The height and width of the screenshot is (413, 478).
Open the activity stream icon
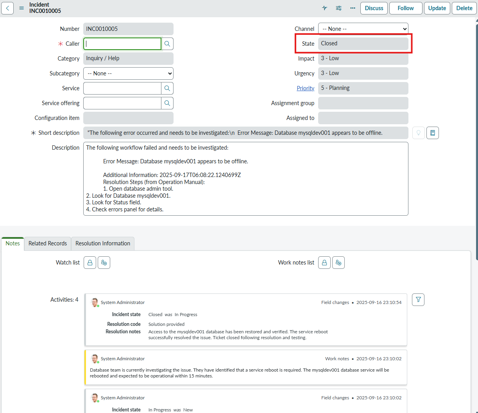point(324,8)
